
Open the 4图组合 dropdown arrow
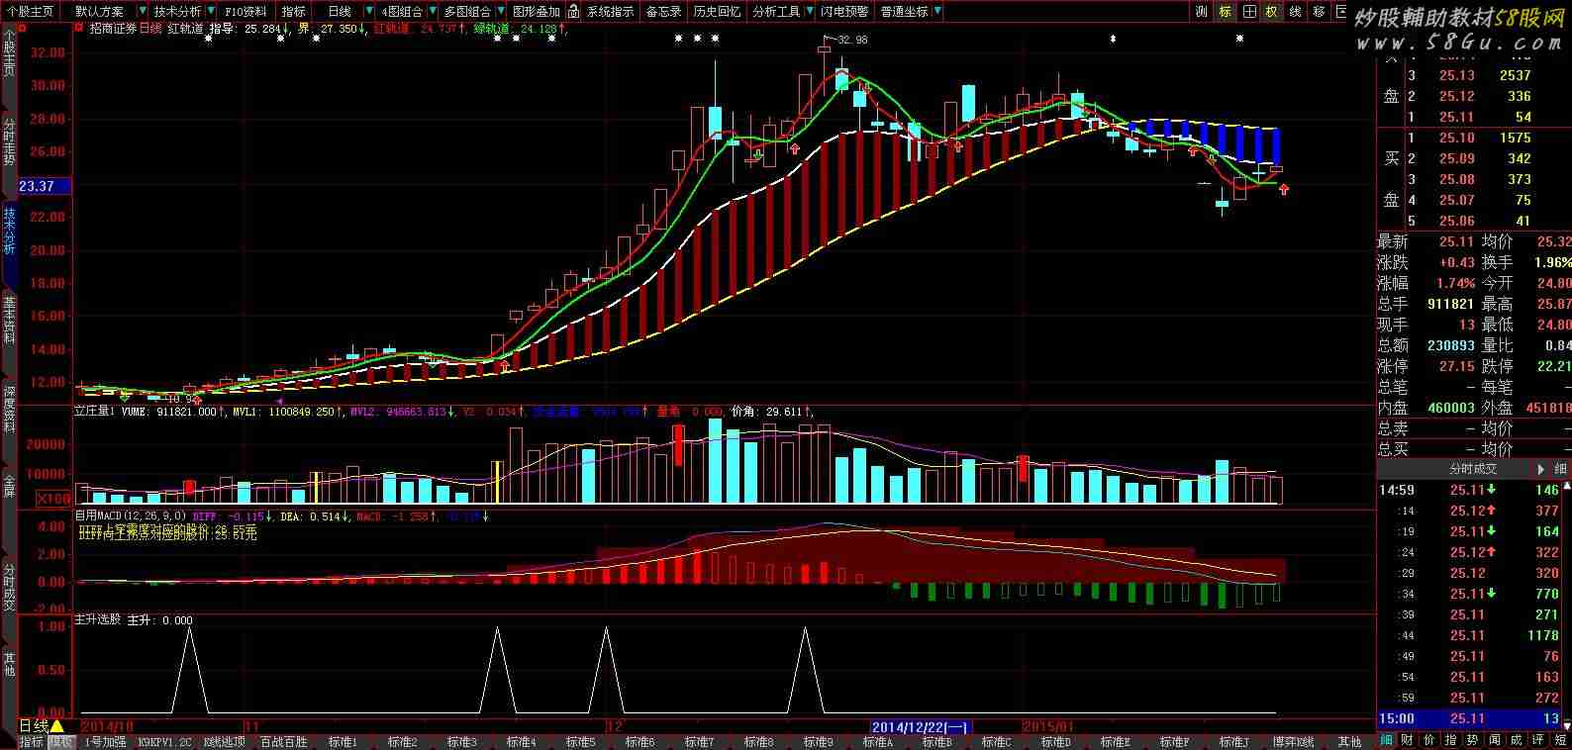tap(433, 12)
